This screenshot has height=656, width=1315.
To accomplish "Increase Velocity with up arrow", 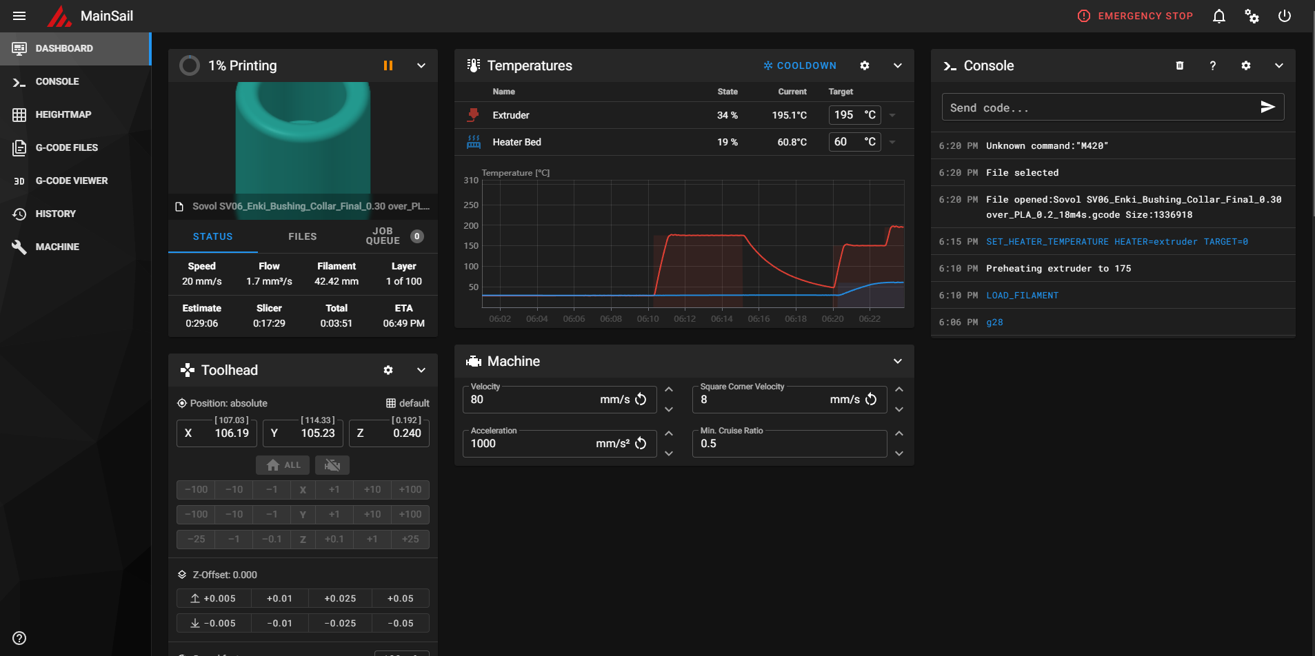I will click(x=668, y=390).
